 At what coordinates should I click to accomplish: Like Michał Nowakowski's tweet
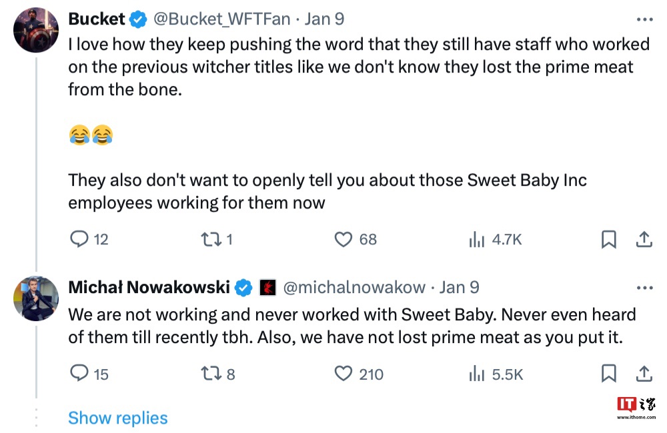pyautogui.click(x=344, y=374)
